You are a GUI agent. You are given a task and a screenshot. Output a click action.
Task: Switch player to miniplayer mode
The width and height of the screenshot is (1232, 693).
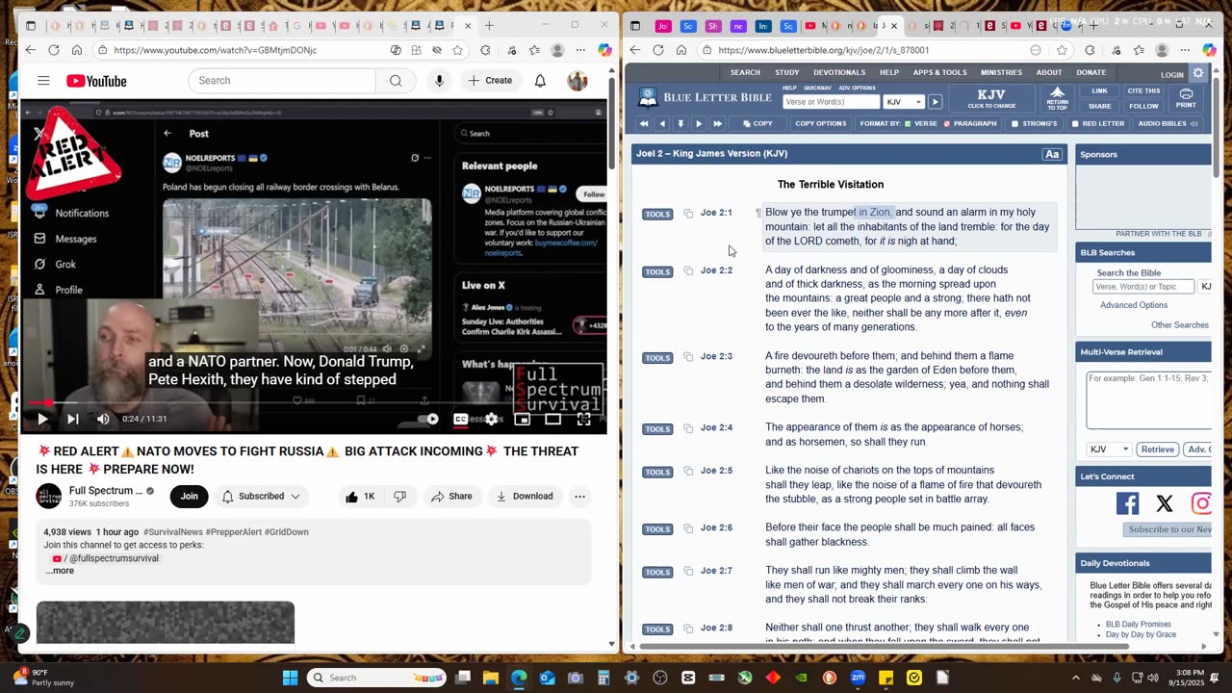522,419
